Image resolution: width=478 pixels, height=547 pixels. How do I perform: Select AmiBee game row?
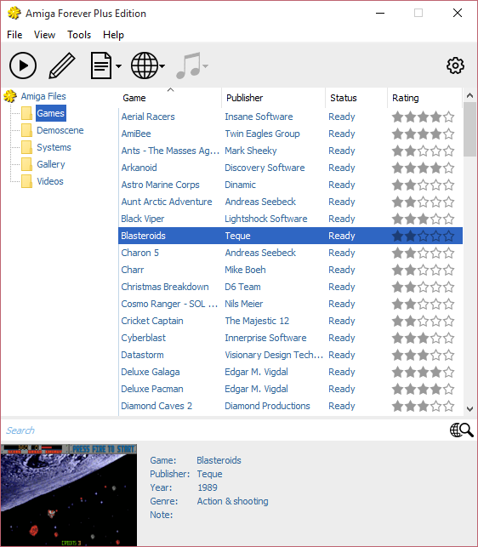(291, 134)
